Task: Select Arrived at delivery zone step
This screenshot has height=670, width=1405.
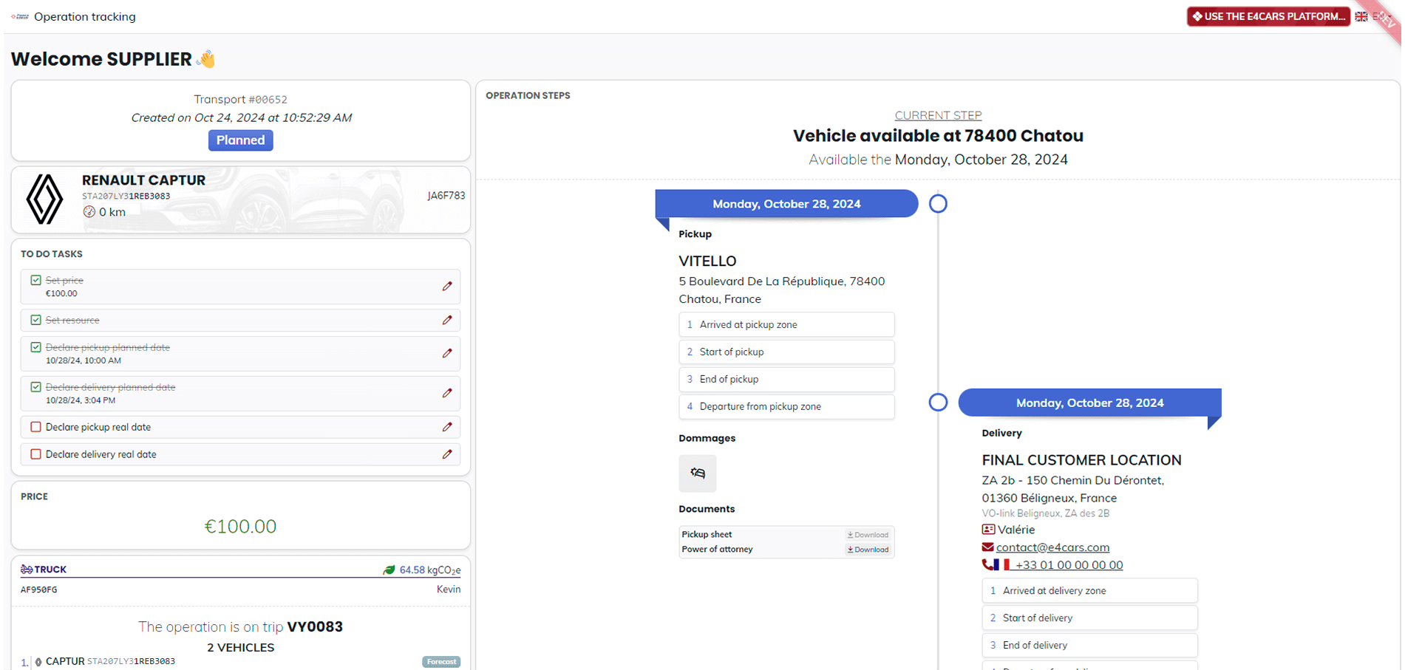Action: click(1089, 590)
